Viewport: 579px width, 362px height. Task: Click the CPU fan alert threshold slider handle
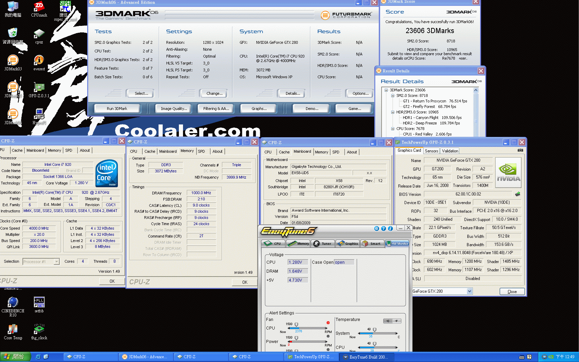(296, 324)
